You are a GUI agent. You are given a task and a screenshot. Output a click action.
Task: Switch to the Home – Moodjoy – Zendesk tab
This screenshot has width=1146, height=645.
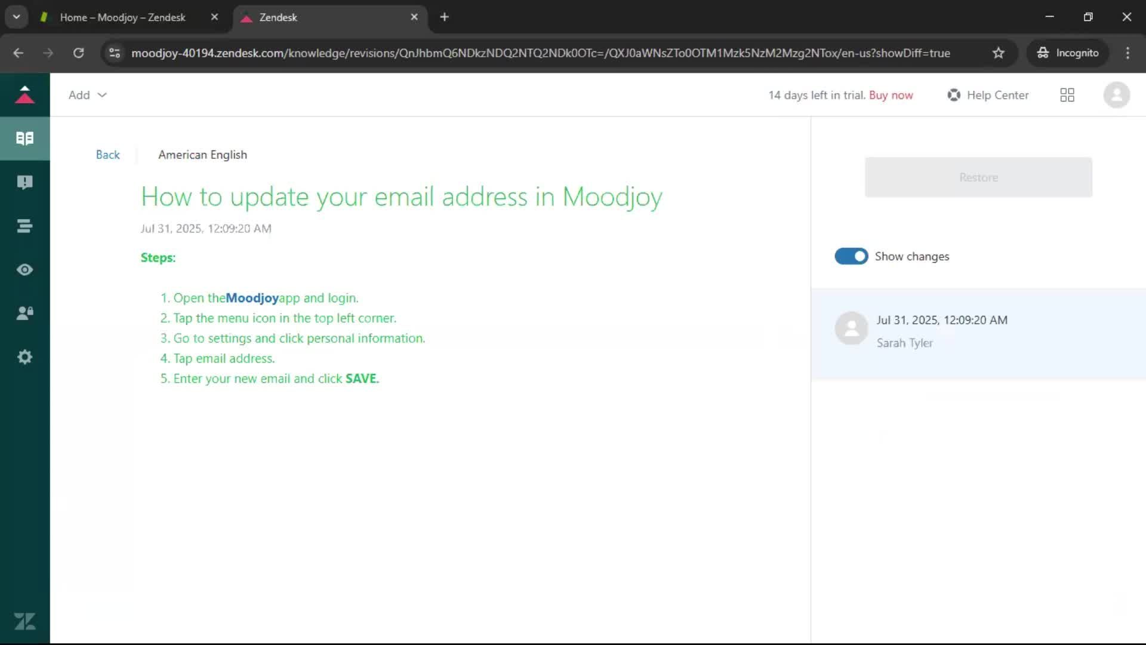click(x=123, y=17)
